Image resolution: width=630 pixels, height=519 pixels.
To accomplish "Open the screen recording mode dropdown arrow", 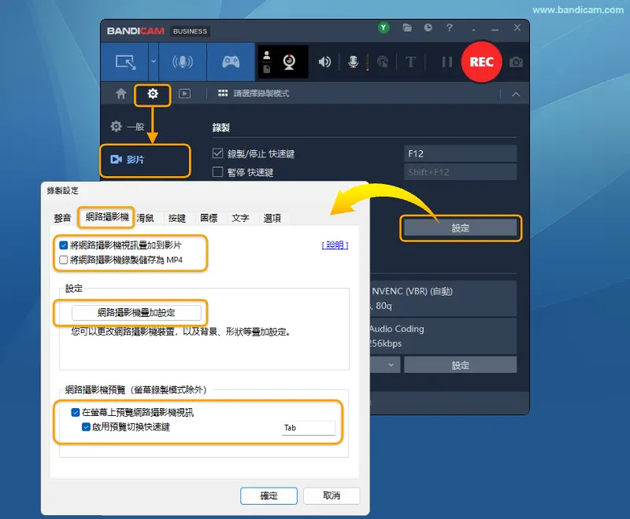I will point(154,62).
